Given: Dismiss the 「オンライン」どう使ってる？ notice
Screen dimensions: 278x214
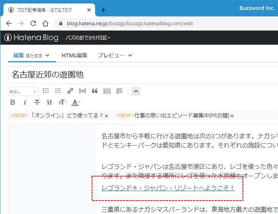Looking at the screenshot, I should (x=107, y=116).
